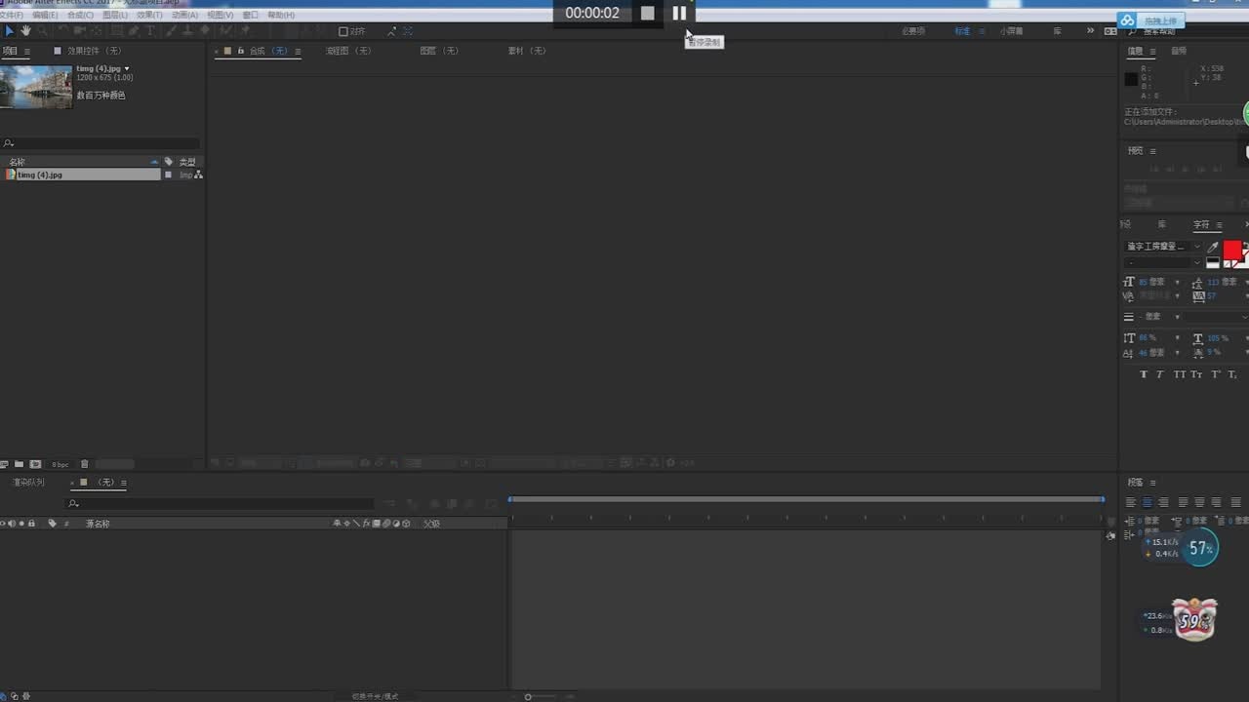Screen dimensions: 1249x702
Task: Expand workspace overflow chevrons
Action: coord(1090,31)
